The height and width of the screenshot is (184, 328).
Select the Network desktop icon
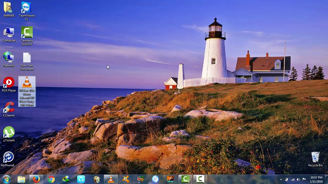pyautogui.click(x=9, y=58)
